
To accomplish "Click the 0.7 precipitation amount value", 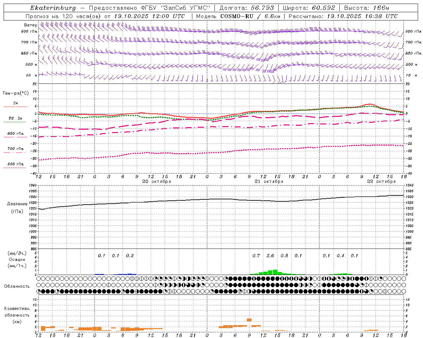I will (256, 255).
